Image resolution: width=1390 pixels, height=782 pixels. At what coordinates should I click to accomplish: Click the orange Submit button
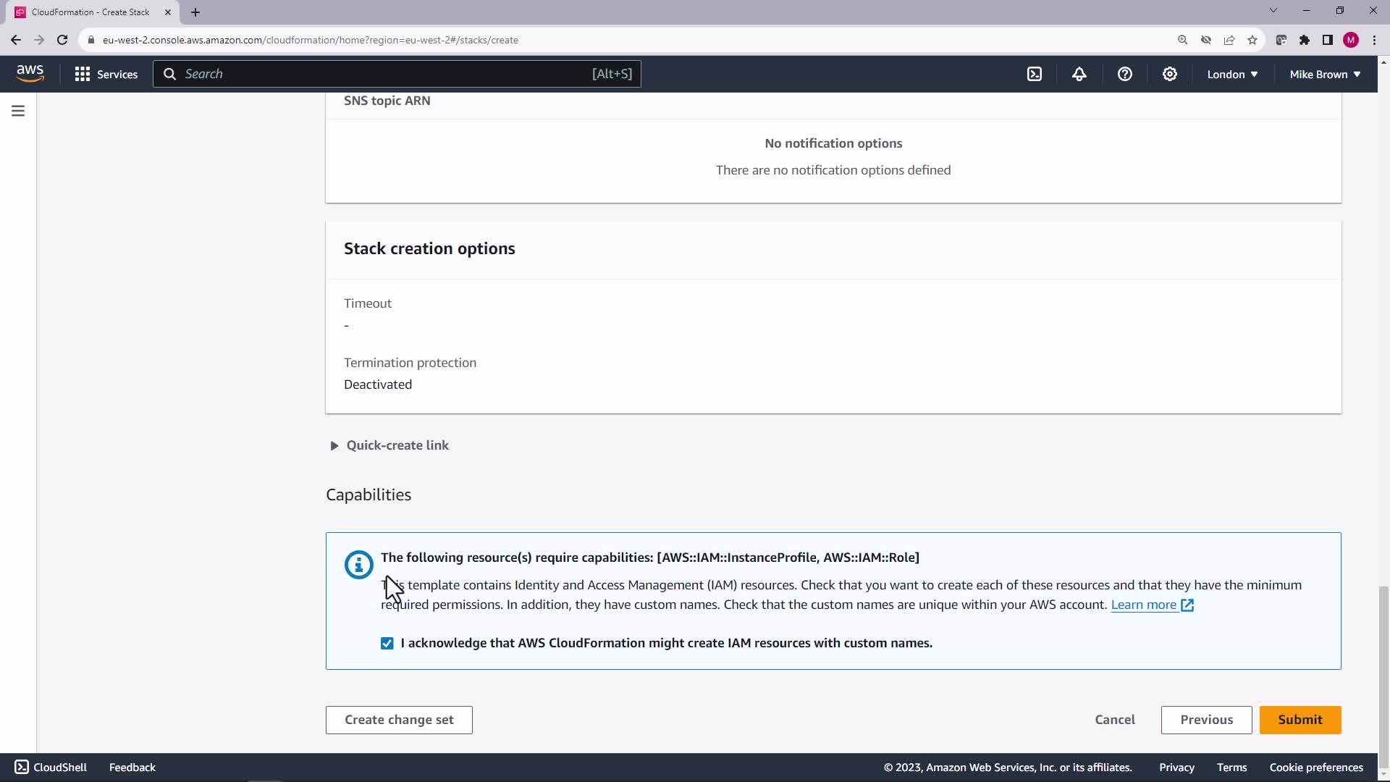(1300, 720)
